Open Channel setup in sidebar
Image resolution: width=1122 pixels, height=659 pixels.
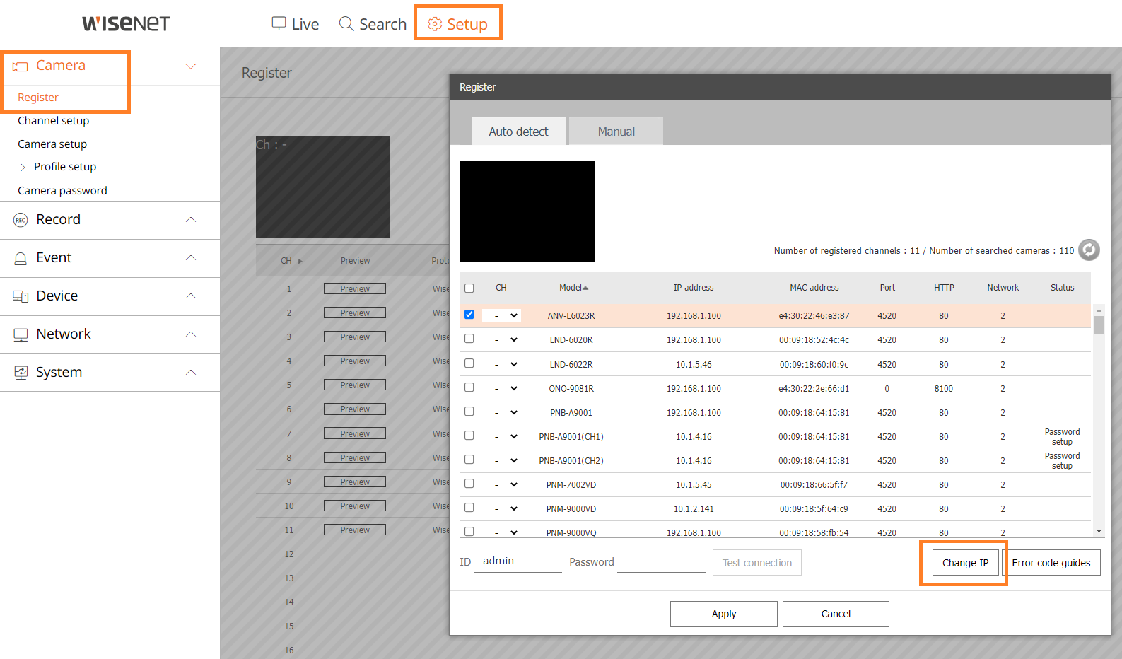point(54,121)
